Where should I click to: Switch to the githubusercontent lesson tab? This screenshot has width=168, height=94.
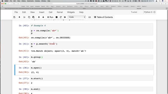coord(28,9)
